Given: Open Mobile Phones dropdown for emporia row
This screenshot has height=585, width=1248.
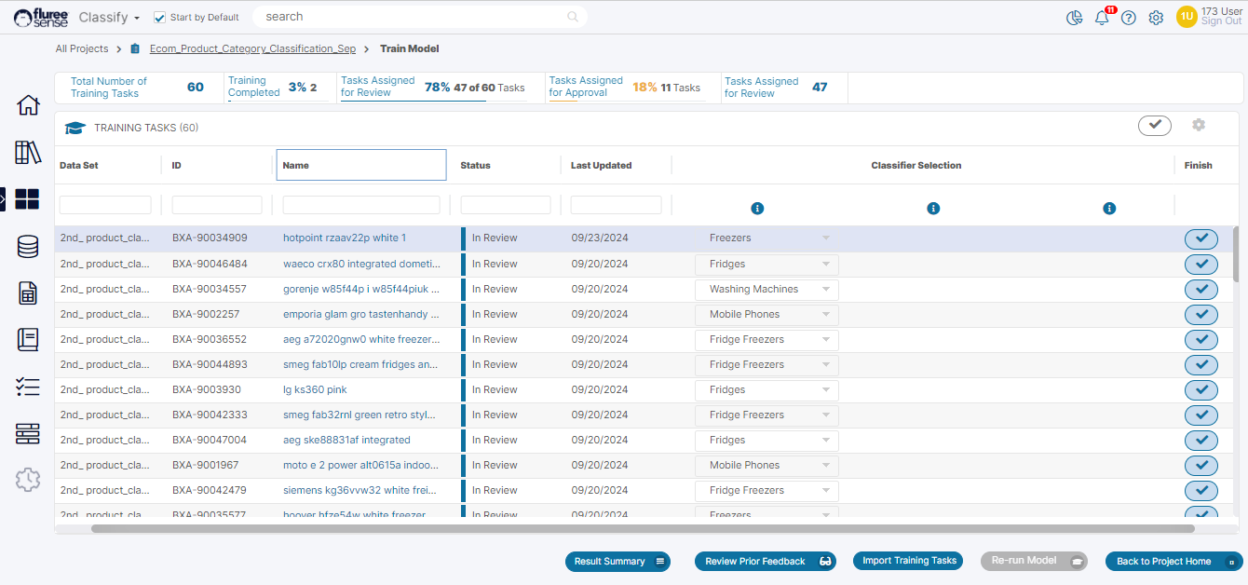Looking at the screenshot, I should coord(766,315).
